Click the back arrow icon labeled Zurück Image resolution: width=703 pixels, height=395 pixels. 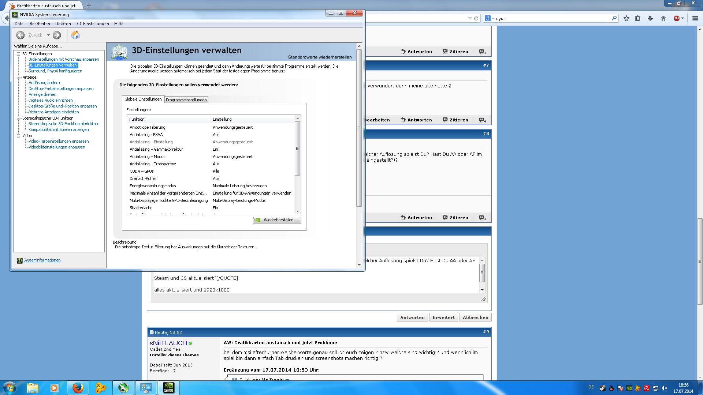pyautogui.click(x=21, y=35)
